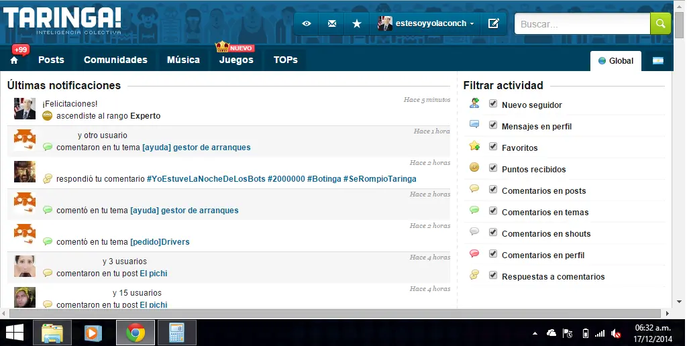Open the TOPs menu
This screenshot has width=687, height=346.
pos(286,60)
